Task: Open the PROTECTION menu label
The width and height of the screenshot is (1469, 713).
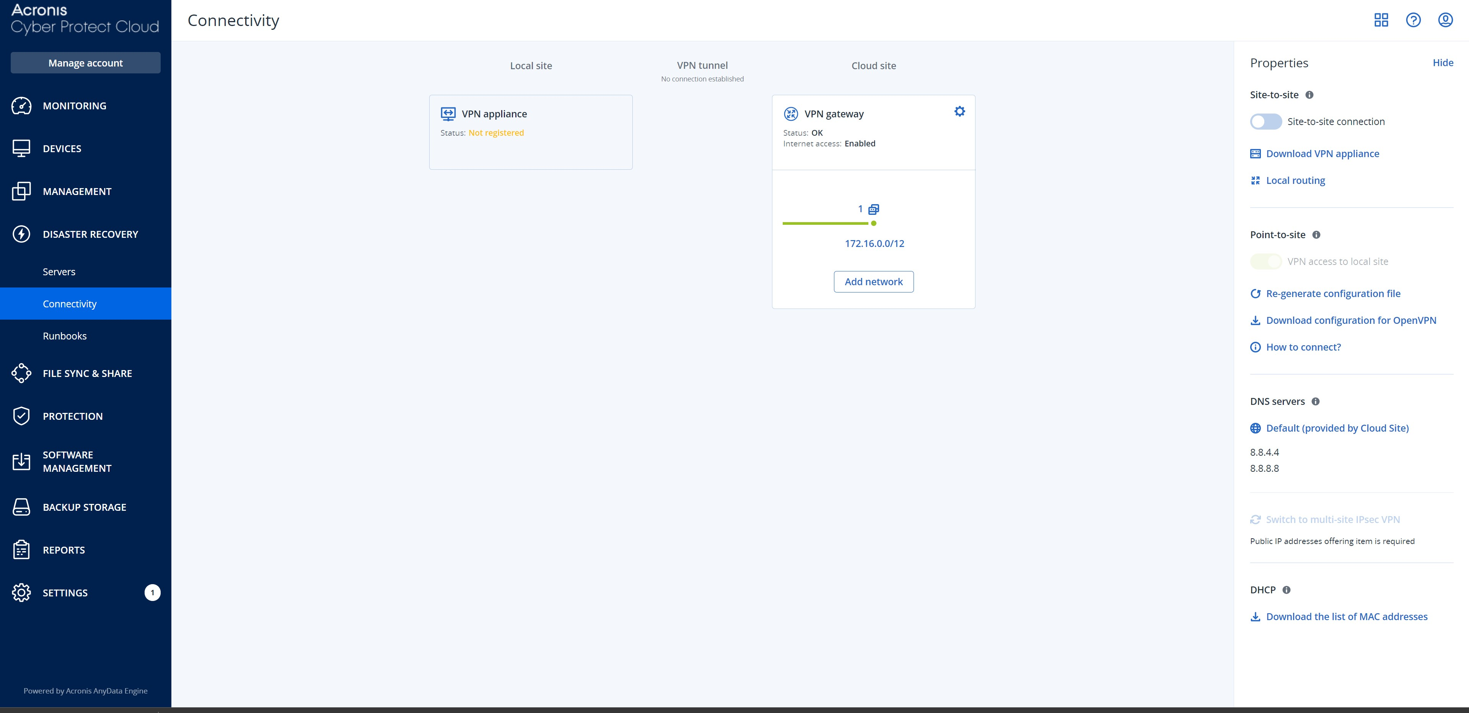Action: click(x=72, y=416)
